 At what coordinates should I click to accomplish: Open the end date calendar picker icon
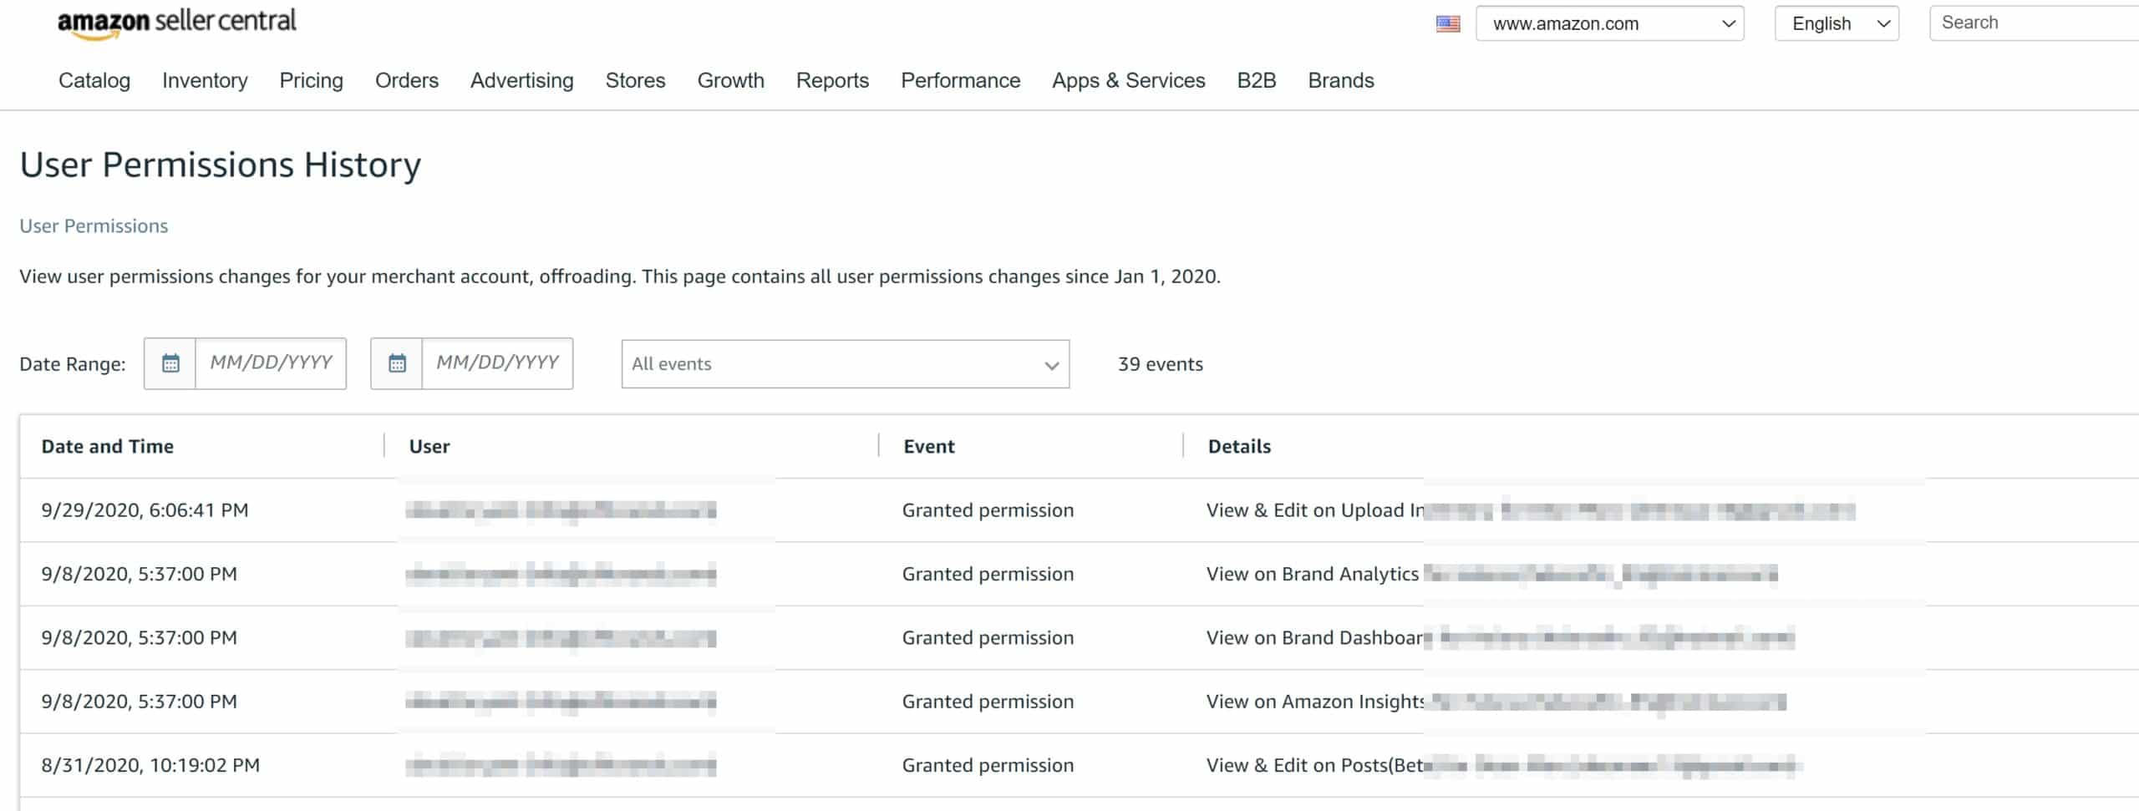(397, 363)
